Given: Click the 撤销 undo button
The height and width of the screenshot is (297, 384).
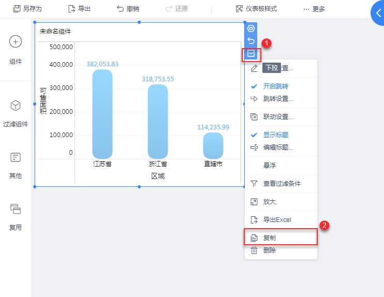Looking at the screenshot, I should pos(127,9).
